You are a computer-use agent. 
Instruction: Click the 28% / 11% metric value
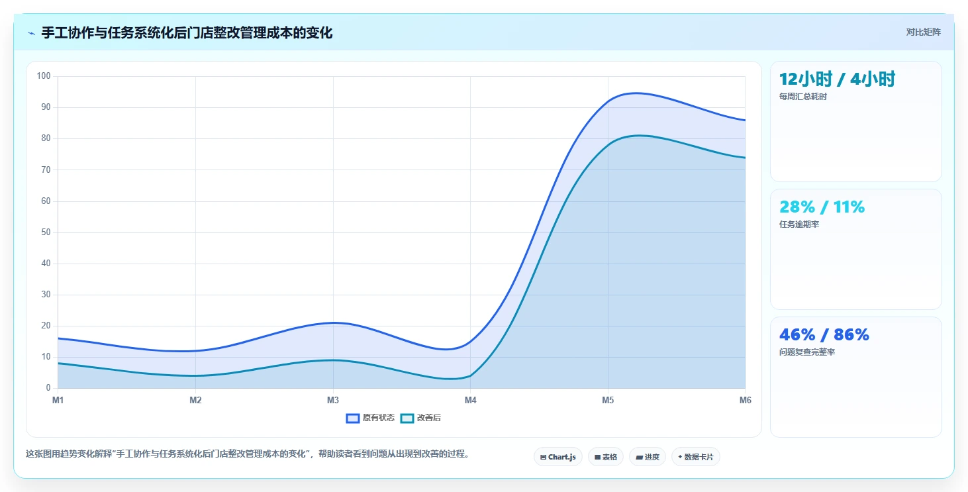(822, 207)
